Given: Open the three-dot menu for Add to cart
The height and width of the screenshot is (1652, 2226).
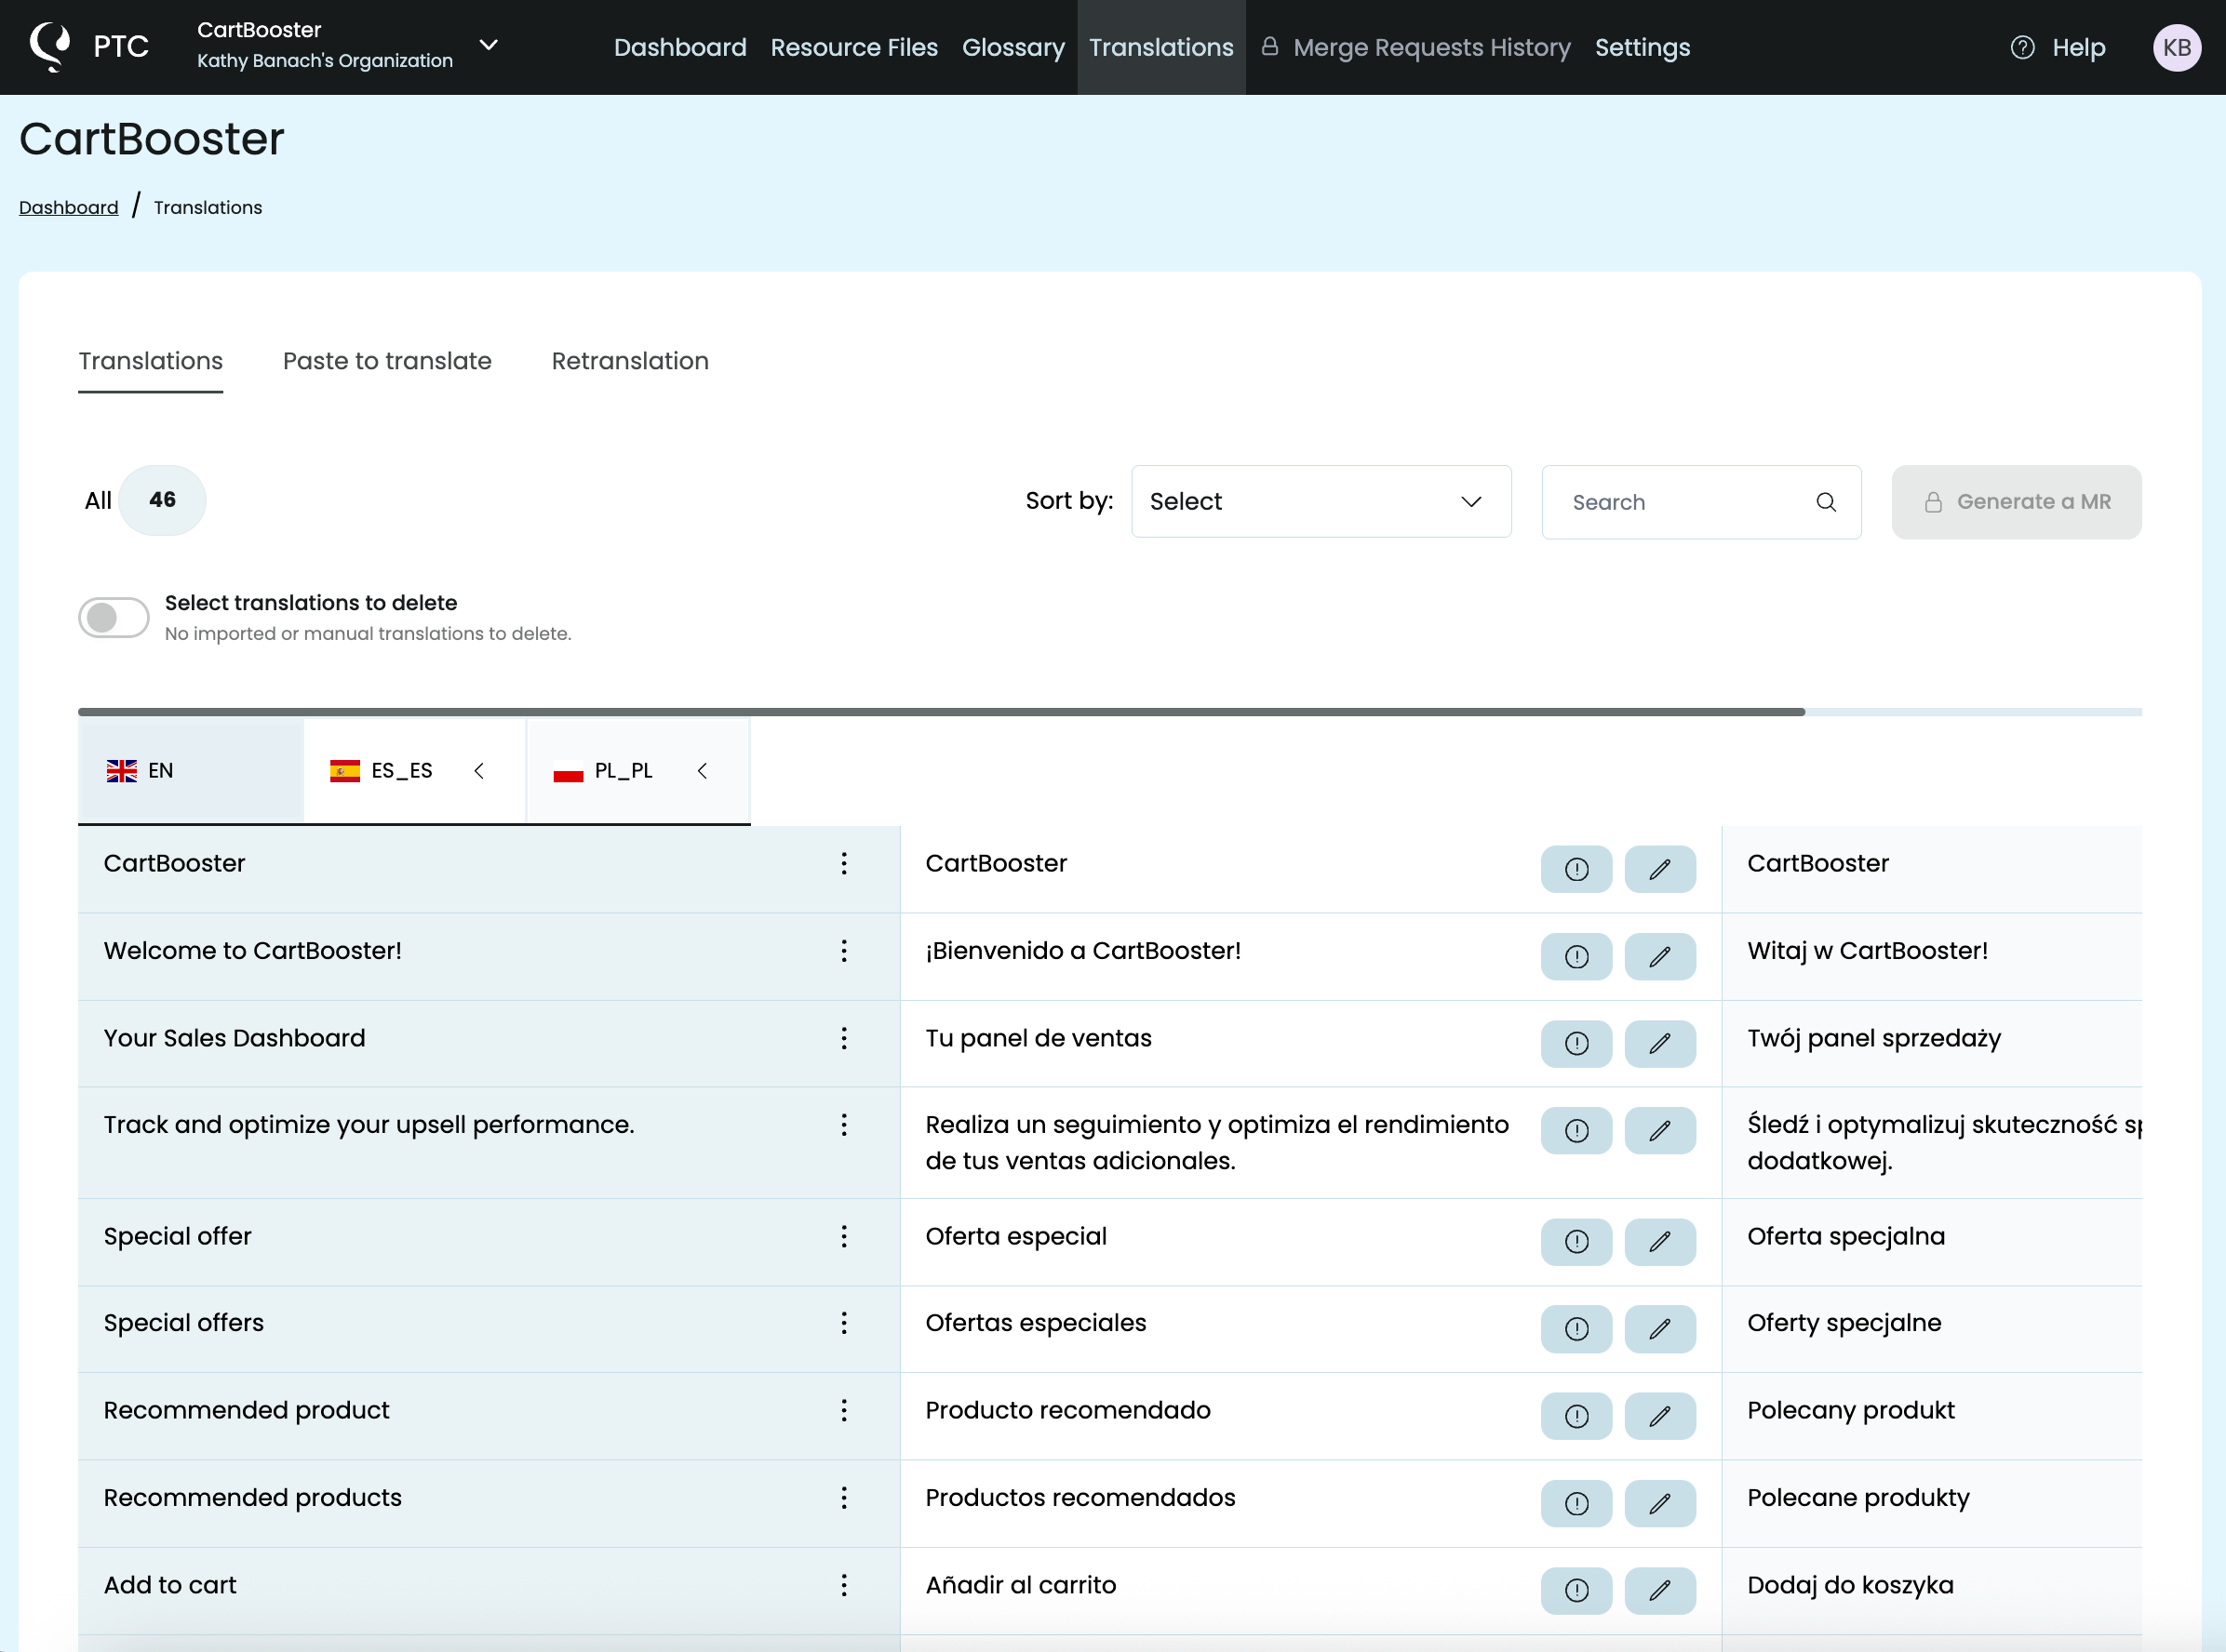Looking at the screenshot, I should pyautogui.click(x=843, y=1584).
